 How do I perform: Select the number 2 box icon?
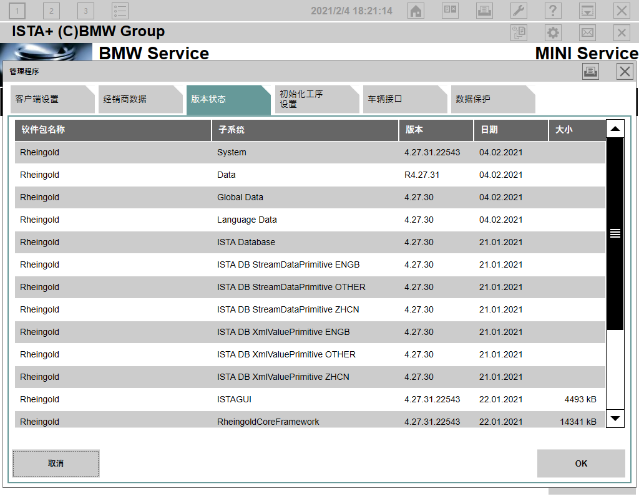tap(51, 11)
